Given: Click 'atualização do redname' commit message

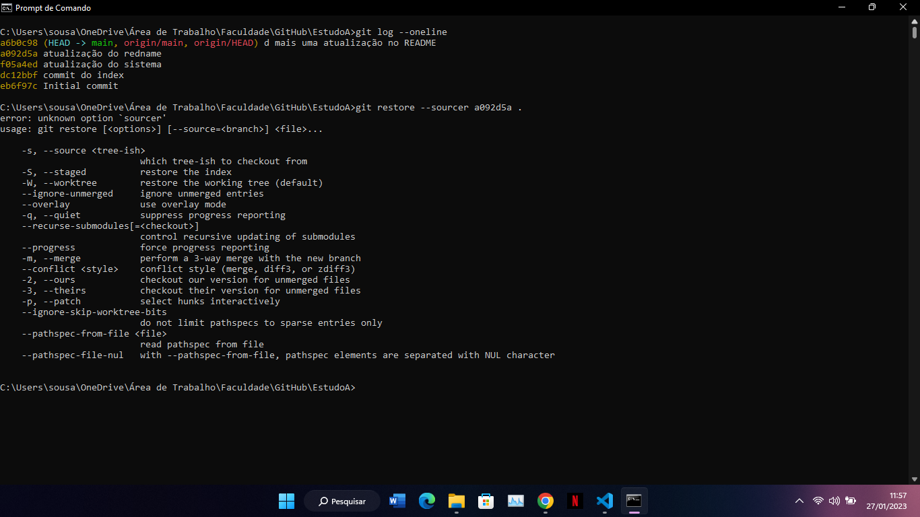Looking at the screenshot, I should pyautogui.click(x=102, y=54).
